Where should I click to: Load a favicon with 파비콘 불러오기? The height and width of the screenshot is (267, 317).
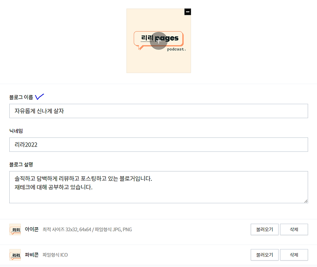click(265, 255)
